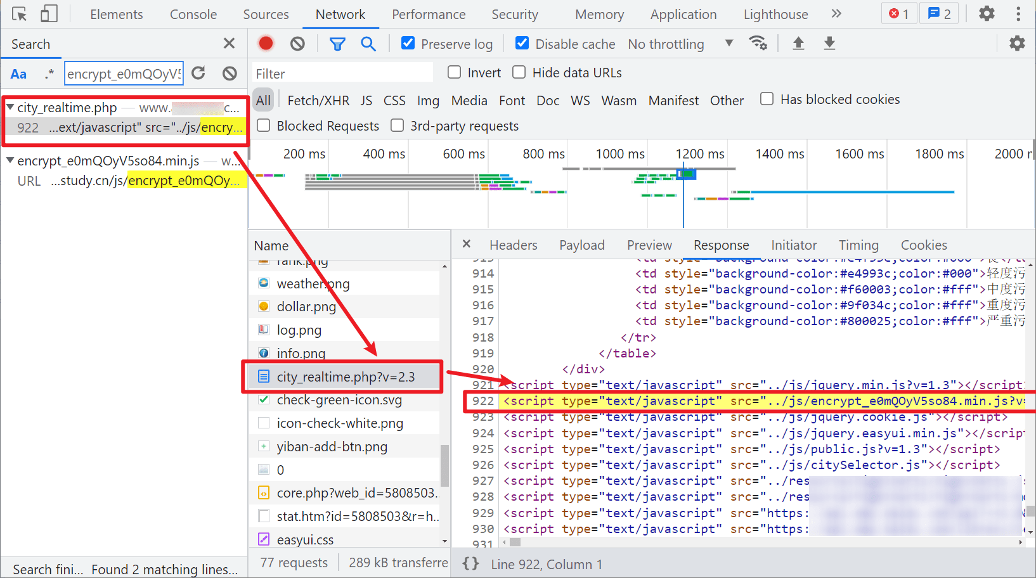The height and width of the screenshot is (578, 1036).
Task: Toggle match case Aa button
Action: [x=19, y=74]
